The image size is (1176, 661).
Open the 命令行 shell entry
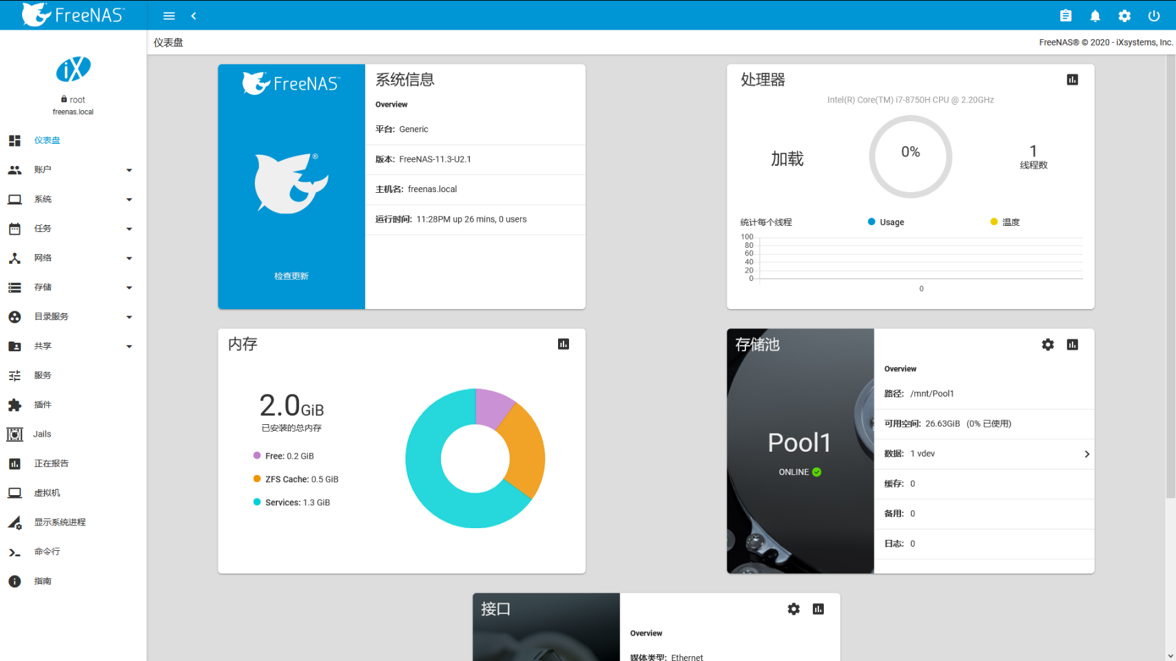coord(73,552)
